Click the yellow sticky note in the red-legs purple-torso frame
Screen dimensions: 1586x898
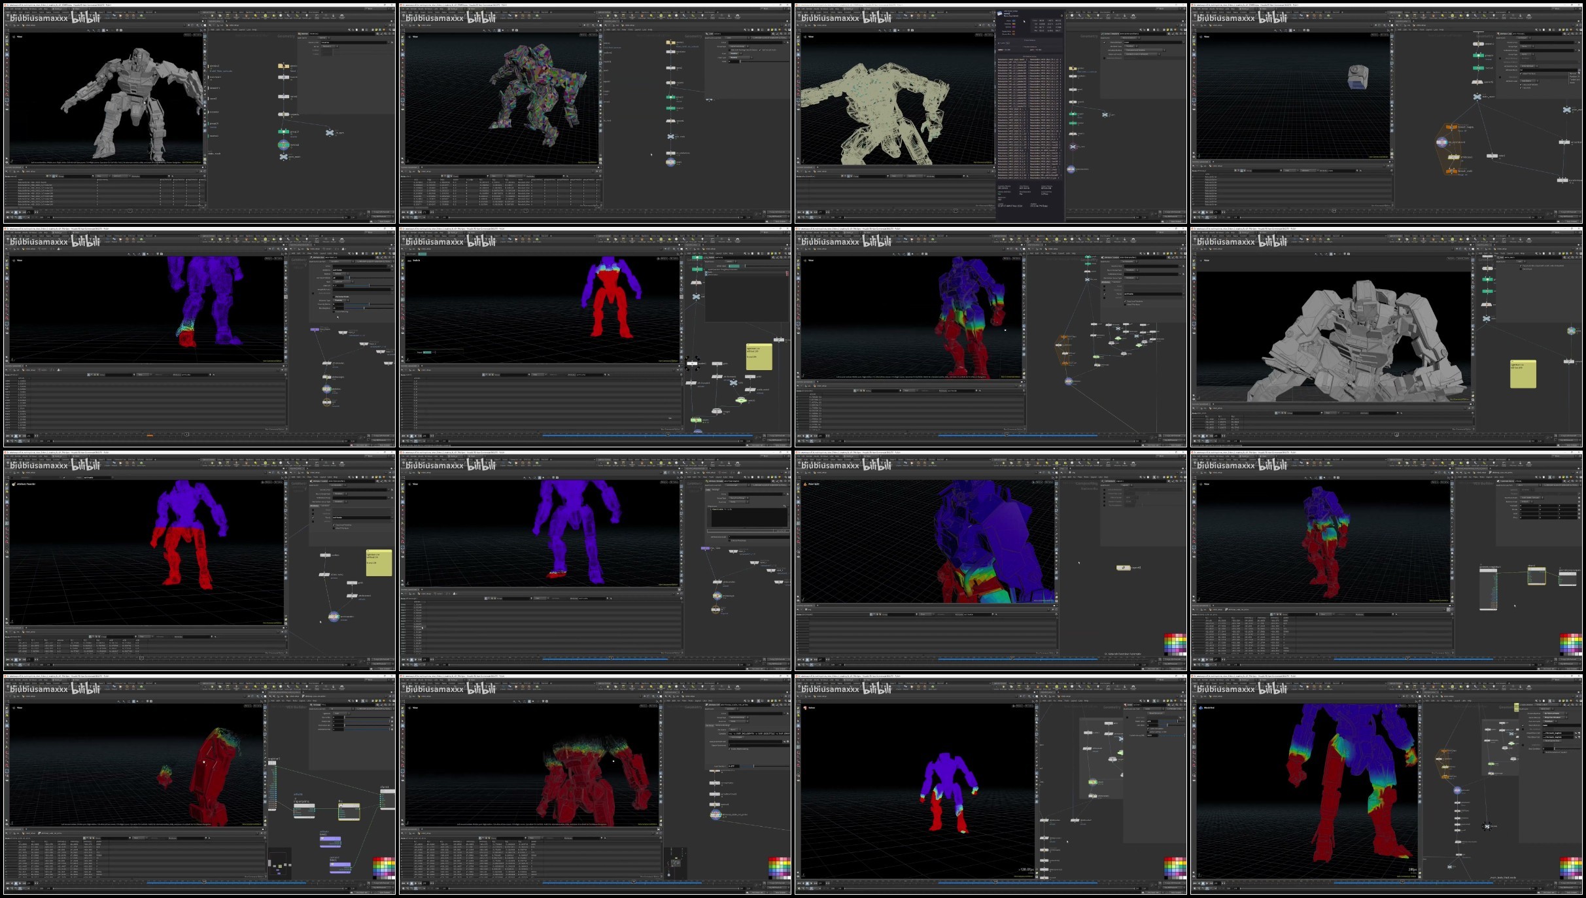(378, 562)
